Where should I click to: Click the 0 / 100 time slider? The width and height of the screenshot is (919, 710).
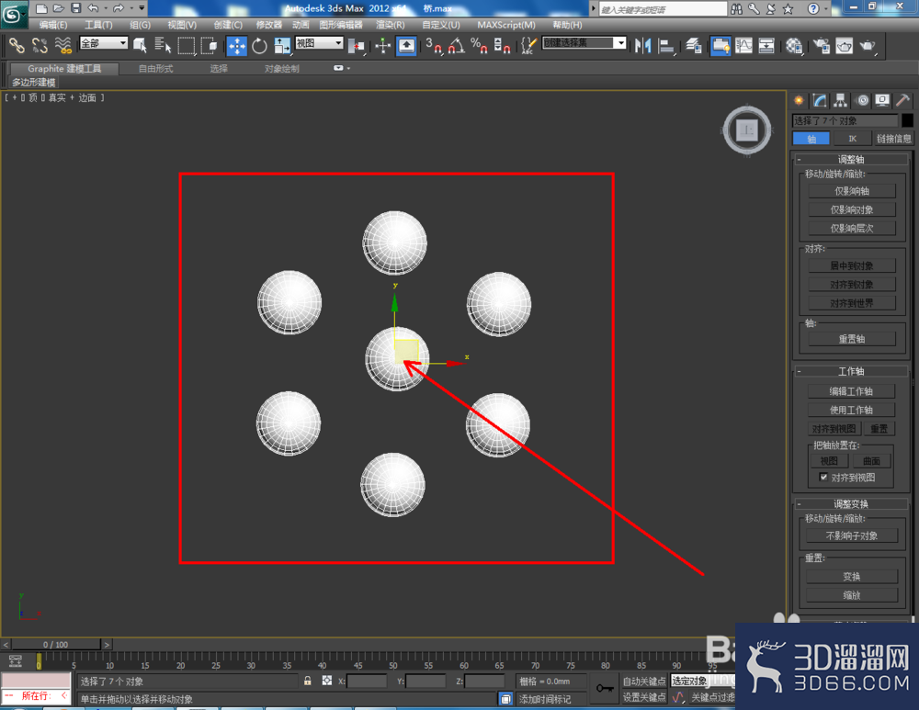(x=56, y=645)
